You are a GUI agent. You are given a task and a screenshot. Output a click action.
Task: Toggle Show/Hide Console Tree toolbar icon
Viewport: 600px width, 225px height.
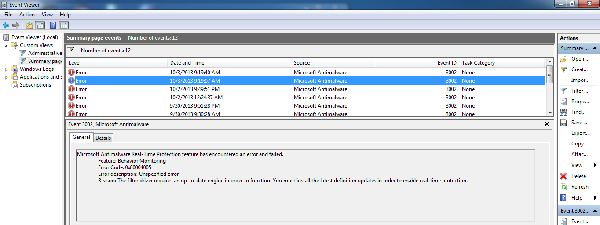(40, 25)
